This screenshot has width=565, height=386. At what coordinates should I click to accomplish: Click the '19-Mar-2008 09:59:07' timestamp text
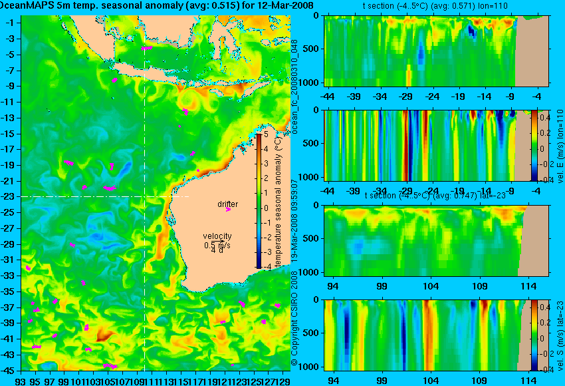click(x=294, y=220)
